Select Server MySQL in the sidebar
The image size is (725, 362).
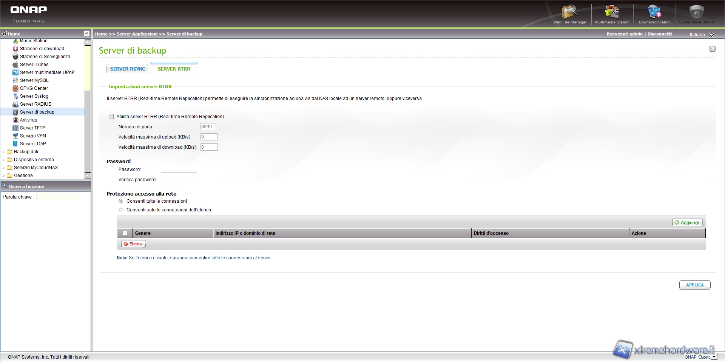pos(34,80)
